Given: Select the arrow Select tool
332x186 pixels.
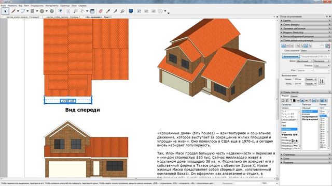Looking at the screenshot, I should [5, 11].
